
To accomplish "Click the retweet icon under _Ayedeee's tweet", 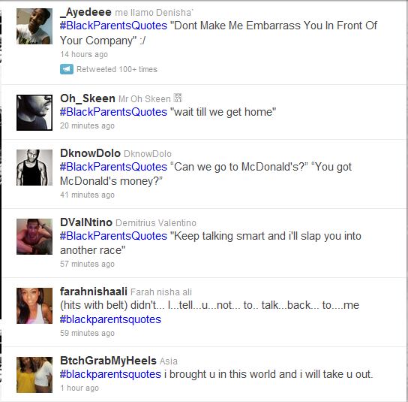I will tap(67, 69).
